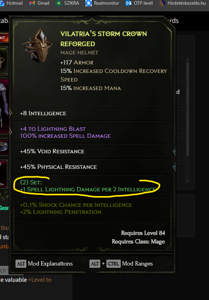209x300 pixels.
Task: Click the circled (2) Set bonus text
Action: tap(88, 186)
